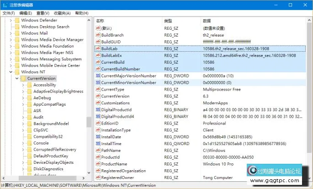Open the 文件(F) menu

[x=9, y=13]
